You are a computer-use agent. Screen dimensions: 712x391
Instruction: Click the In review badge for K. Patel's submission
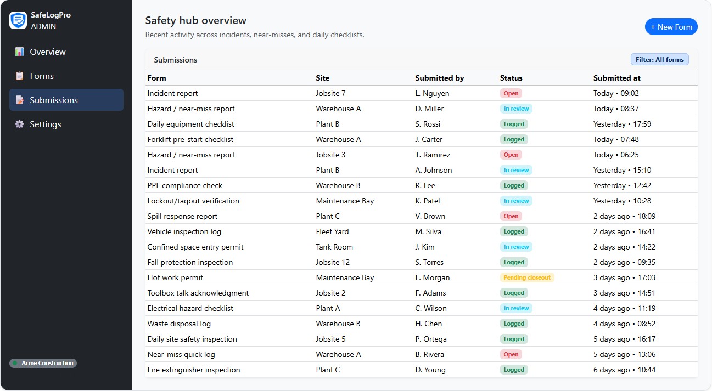pyautogui.click(x=516, y=201)
